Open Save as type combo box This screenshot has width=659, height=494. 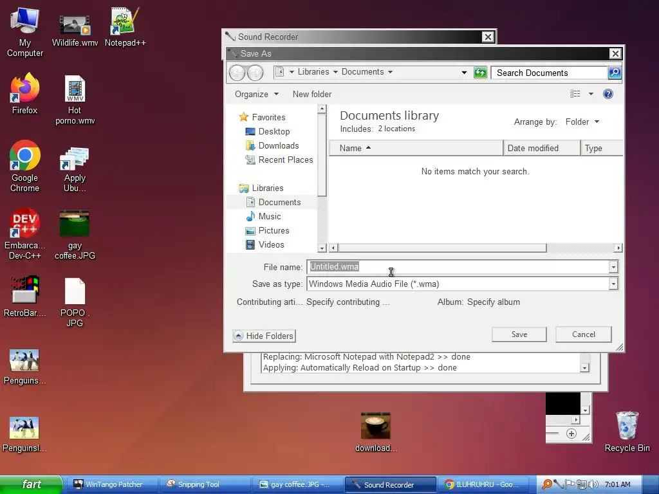tap(462, 284)
